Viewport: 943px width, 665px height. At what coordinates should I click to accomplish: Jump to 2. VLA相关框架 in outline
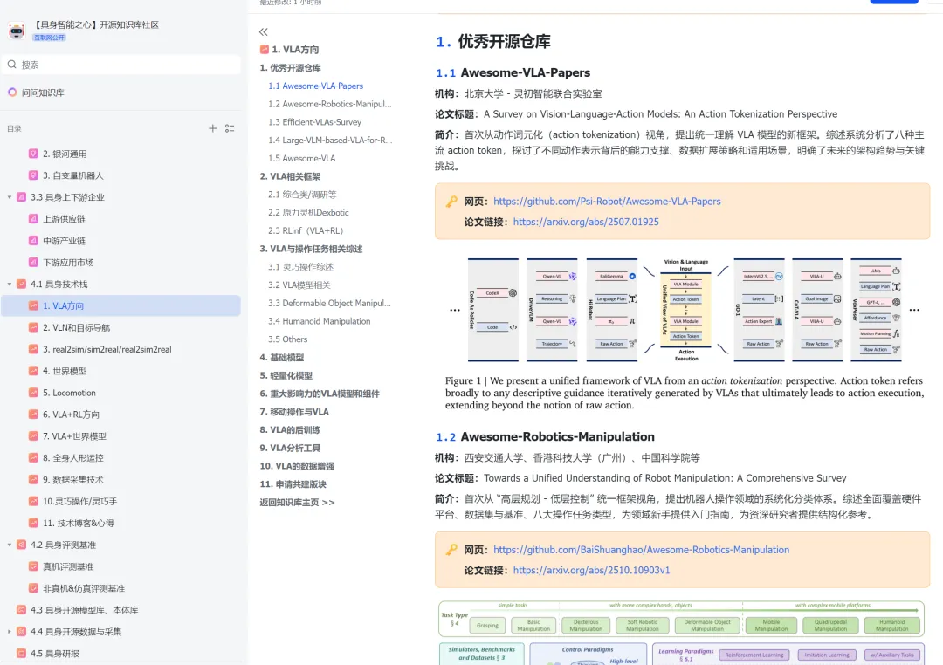click(290, 176)
